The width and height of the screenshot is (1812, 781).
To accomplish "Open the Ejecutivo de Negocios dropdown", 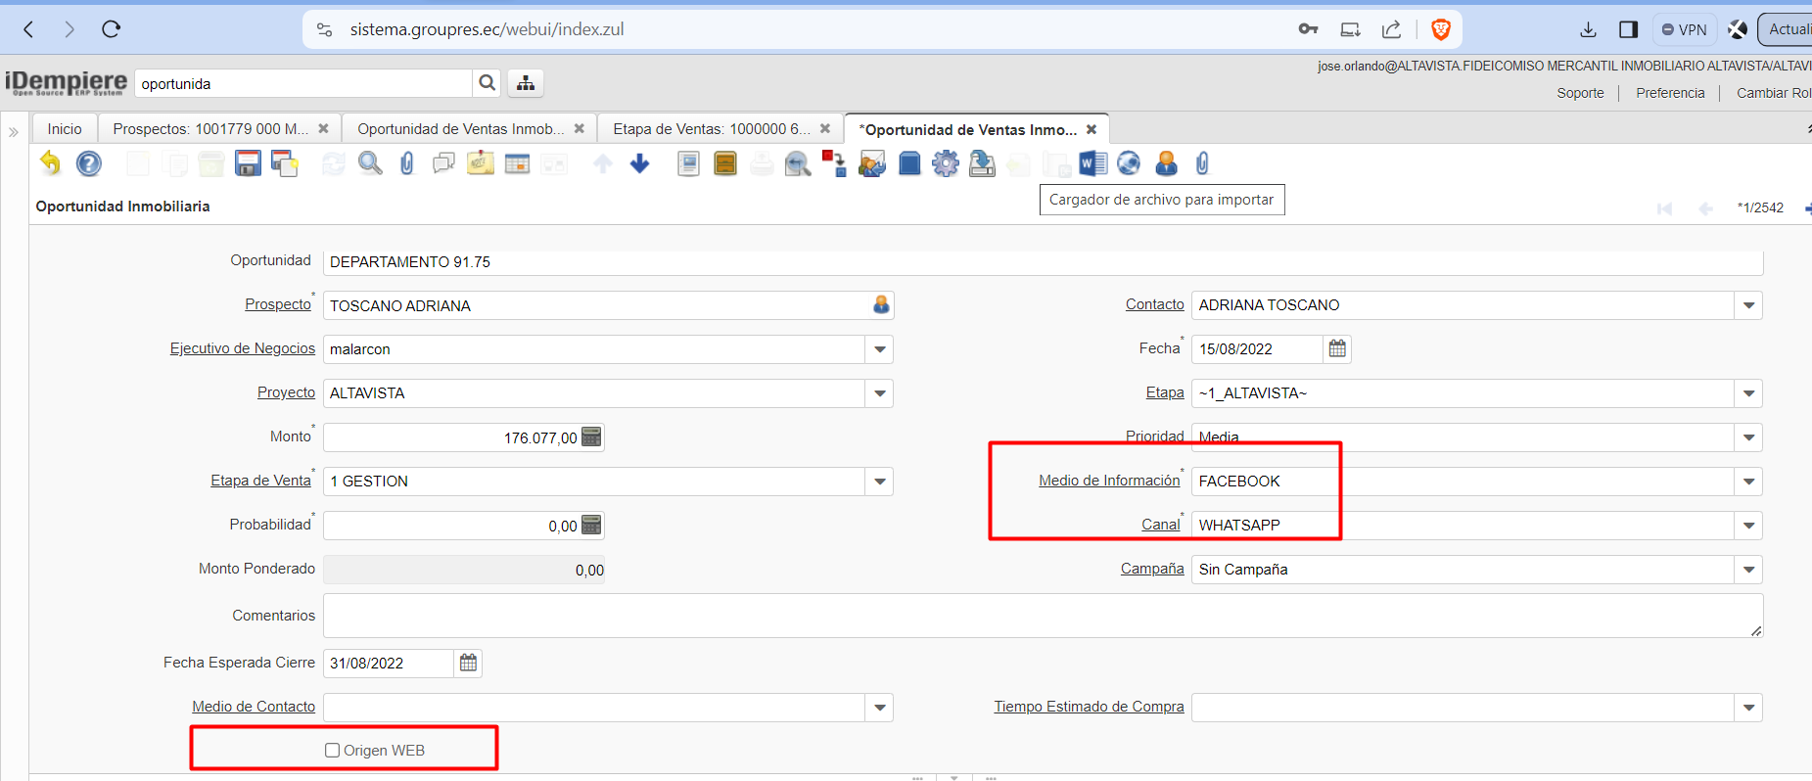I will coord(880,349).
